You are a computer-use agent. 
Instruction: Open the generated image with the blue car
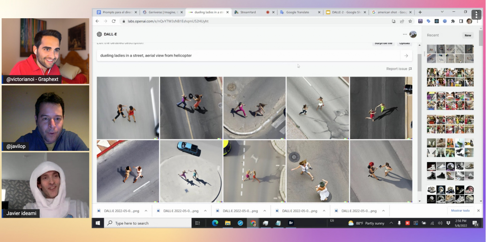191,171
